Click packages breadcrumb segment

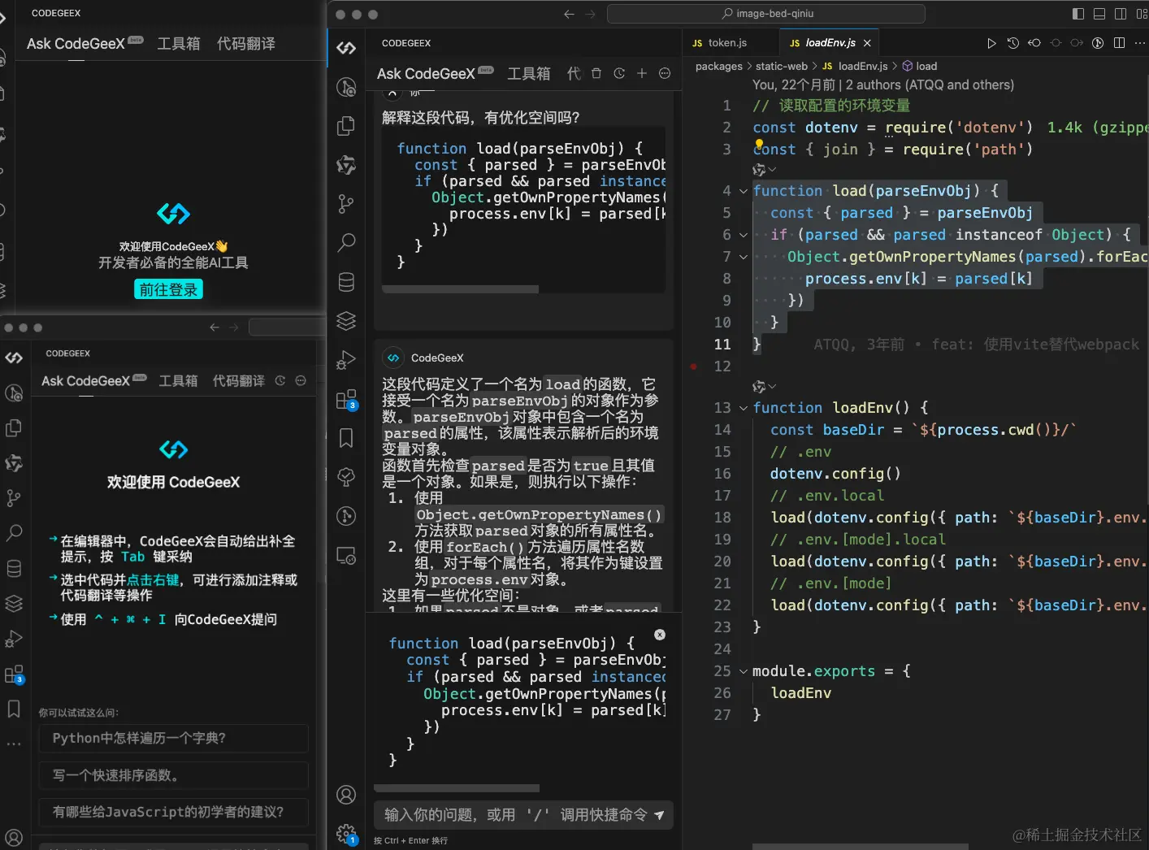(719, 66)
